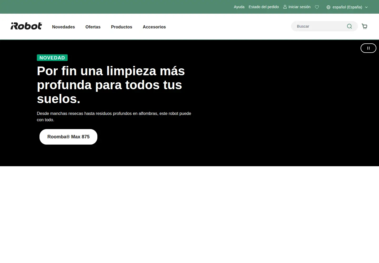The width and height of the screenshot is (379, 263).
Task: Go to the Ayuda link
Action: point(239,7)
